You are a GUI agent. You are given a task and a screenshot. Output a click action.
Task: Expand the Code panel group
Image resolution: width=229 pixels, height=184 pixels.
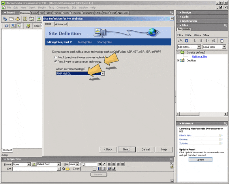pos(185,17)
